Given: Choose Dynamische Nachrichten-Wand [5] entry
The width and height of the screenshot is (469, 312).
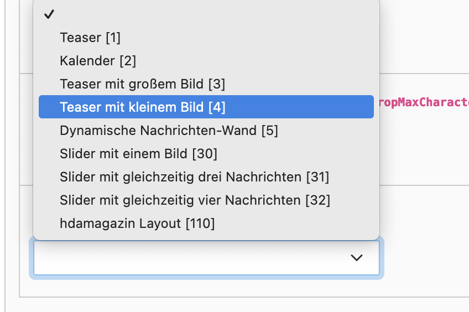Looking at the screenshot, I should click(206, 131).
